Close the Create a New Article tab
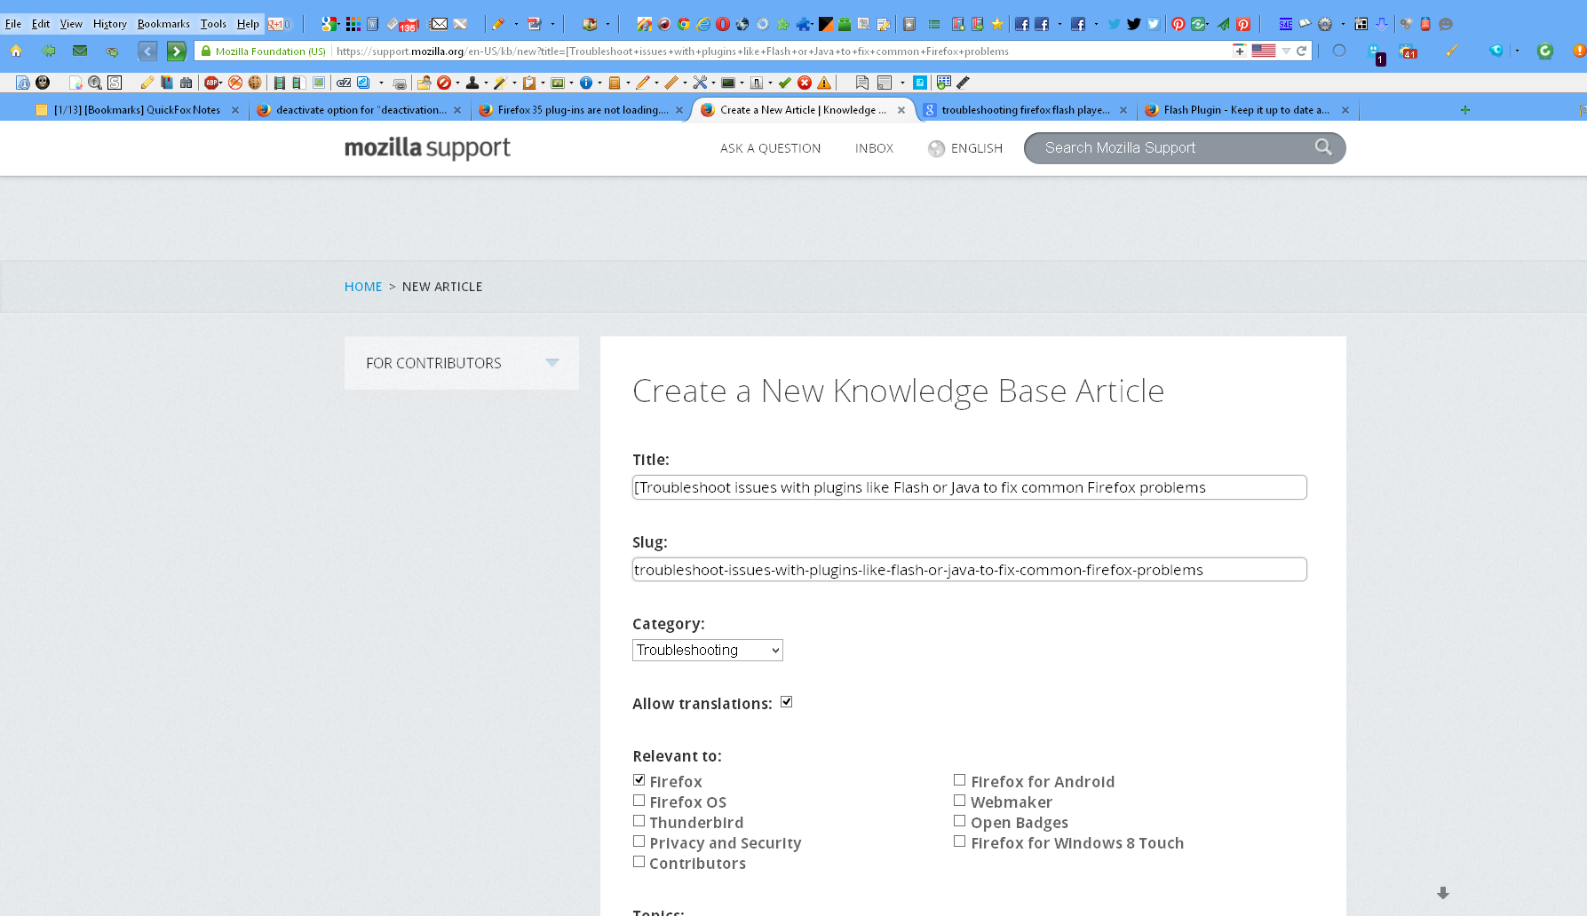Viewport: 1587px width, 916px height. [901, 110]
